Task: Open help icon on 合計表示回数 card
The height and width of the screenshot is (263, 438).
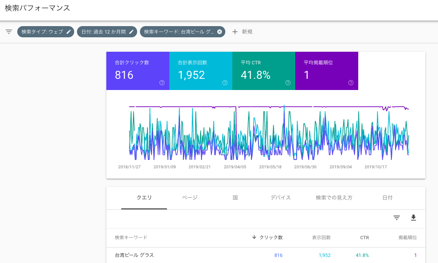Action: [225, 83]
